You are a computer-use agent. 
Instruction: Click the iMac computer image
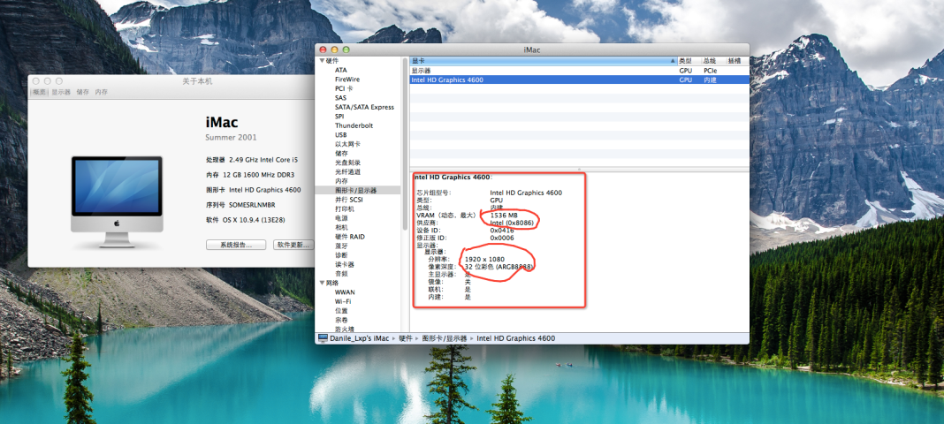click(x=117, y=193)
